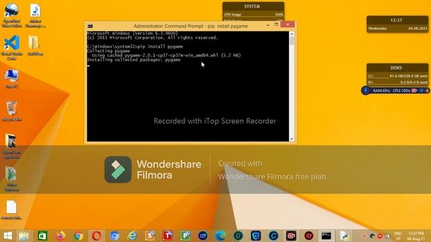Image resolution: width=431 pixels, height=242 pixels.
Task: Open the green P app on taskbar
Action: 185,236
